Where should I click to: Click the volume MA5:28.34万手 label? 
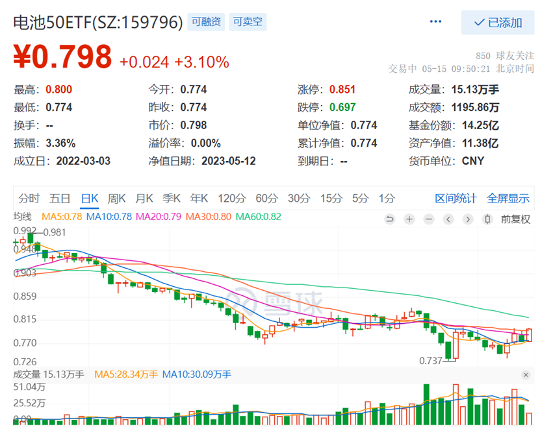pyautogui.click(x=126, y=374)
